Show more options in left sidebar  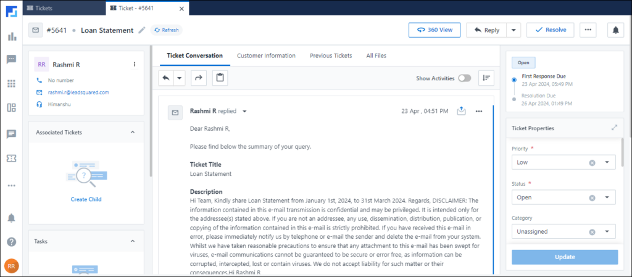12,186
